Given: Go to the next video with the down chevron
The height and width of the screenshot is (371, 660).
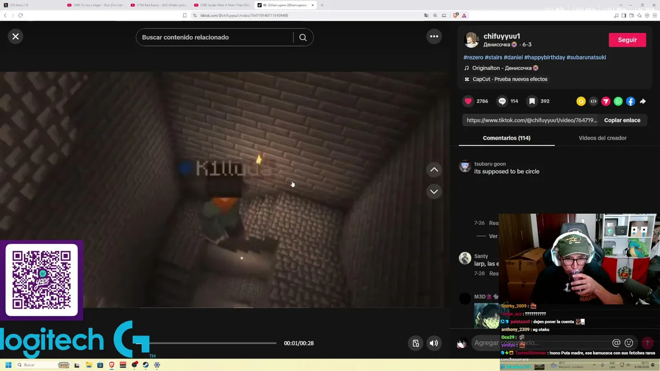Looking at the screenshot, I should pyautogui.click(x=434, y=192).
